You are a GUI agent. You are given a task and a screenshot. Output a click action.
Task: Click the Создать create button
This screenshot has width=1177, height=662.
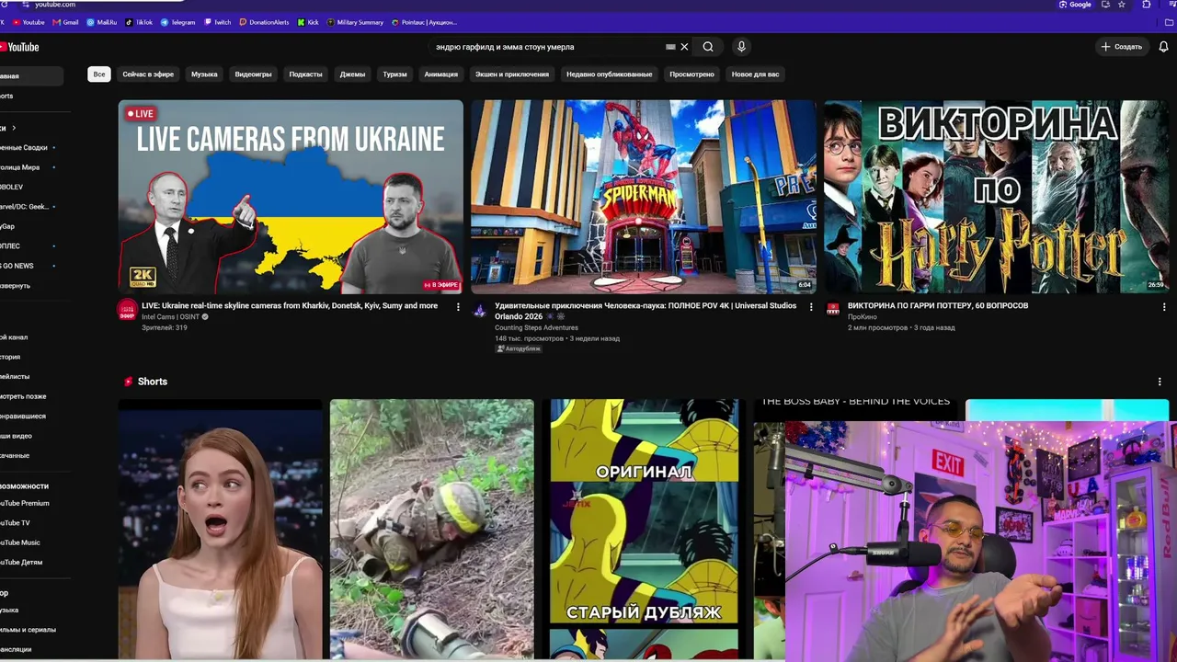point(1122,47)
